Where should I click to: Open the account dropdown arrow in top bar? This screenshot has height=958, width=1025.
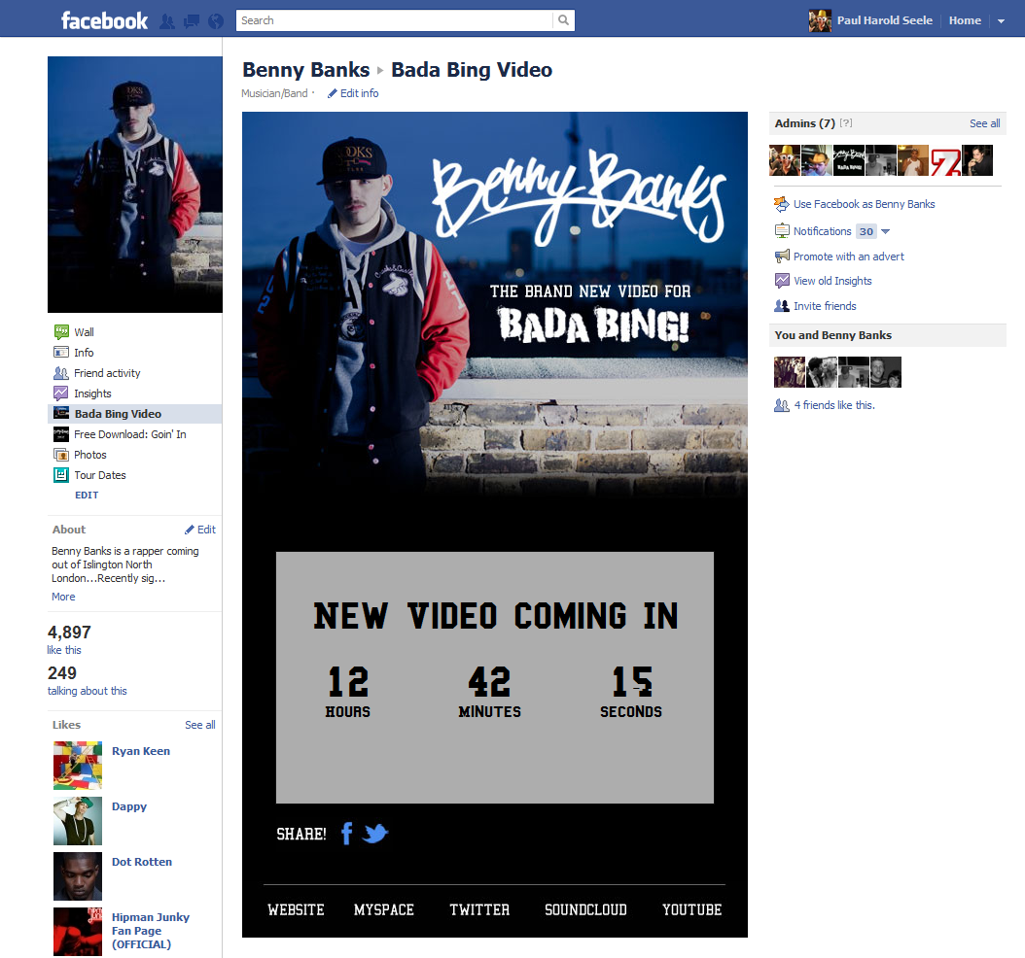coord(1001,21)
